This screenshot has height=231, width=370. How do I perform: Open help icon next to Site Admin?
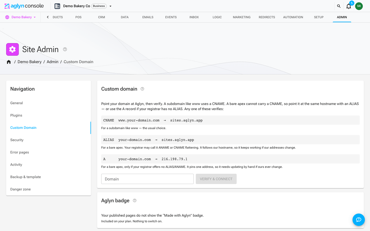tap(65, 49)
